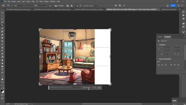This screenshot has height=105, width=186.
Task: Select the Gradient tool
Action: tap(2, 57)
